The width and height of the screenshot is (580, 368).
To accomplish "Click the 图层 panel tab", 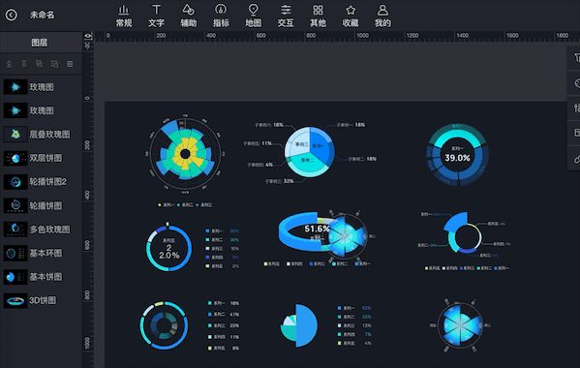I will pos(40,43).
